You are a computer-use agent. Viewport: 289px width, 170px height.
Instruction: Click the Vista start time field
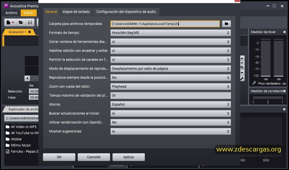(34, 97)
